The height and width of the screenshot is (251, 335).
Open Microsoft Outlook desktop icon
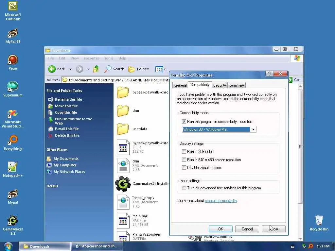(13, 11)
